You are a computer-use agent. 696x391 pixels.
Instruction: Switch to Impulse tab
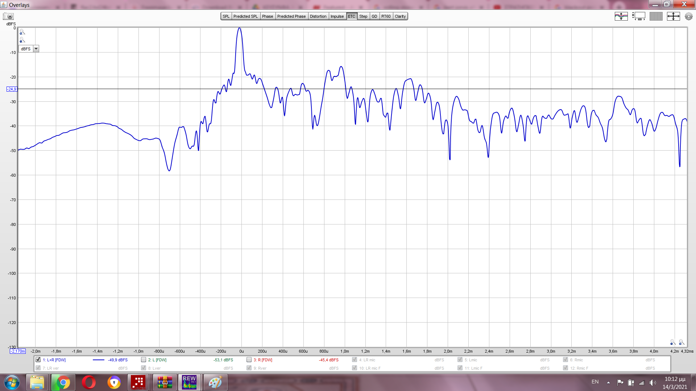coord(337,16)
